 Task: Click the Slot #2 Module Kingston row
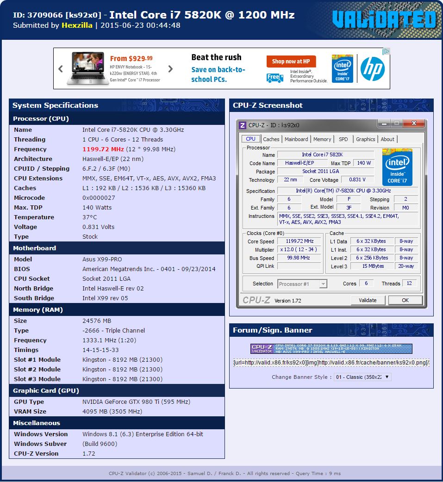pos(117,369)
